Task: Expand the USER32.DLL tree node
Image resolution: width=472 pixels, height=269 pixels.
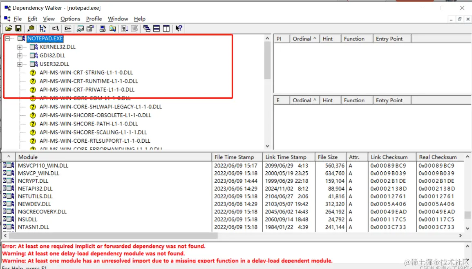Action: pos(20,64)
